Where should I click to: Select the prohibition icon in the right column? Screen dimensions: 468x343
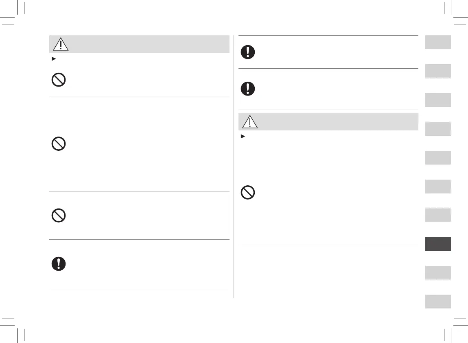tap(248, 193)
